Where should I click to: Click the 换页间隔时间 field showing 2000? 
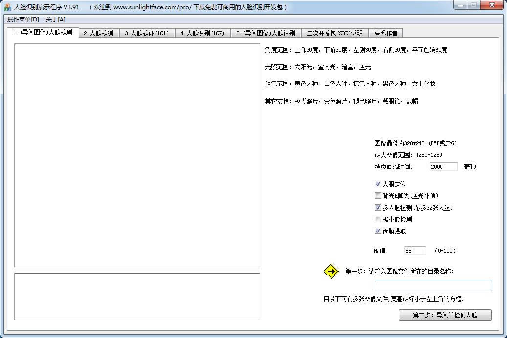click(443, 167)
